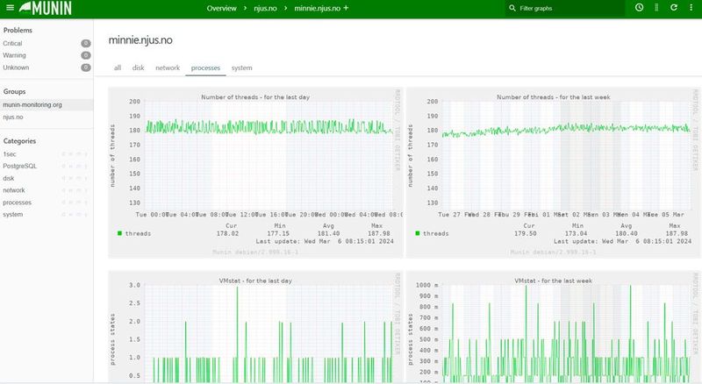702x384 pixels.
Task: Open the daily threads graph
Action: [254, 171]
